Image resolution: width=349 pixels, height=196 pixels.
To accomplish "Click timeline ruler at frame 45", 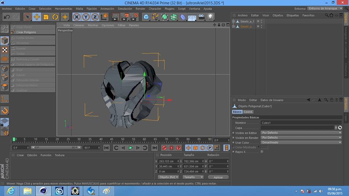I will 112,140.
